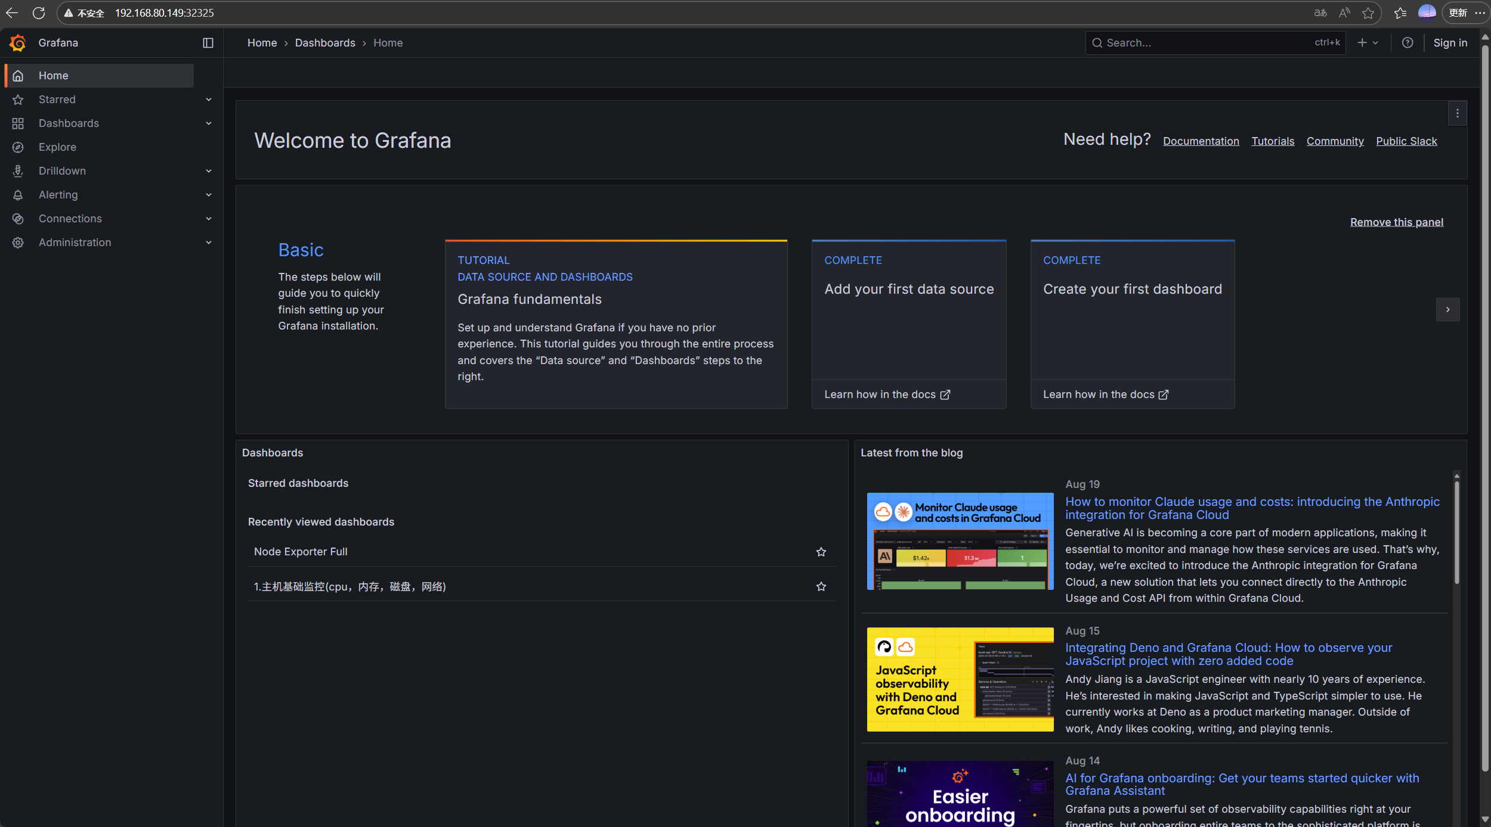Expand the Drilldown section chevron

tap(209, 171)
